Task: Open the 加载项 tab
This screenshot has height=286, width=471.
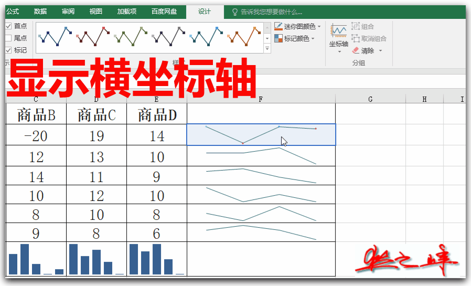Action: tap(127, 12)
